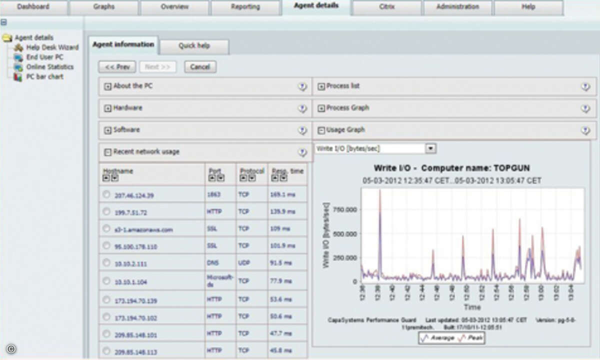Click the Help Desk Wizard icon
Viewport: 600px width, 360px height.
click(x=18, y=47)
